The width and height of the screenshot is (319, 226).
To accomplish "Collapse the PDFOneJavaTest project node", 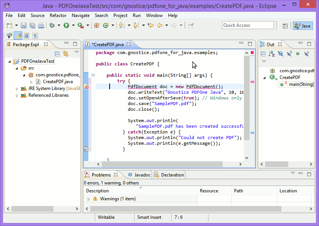I will tap(9, 62).
